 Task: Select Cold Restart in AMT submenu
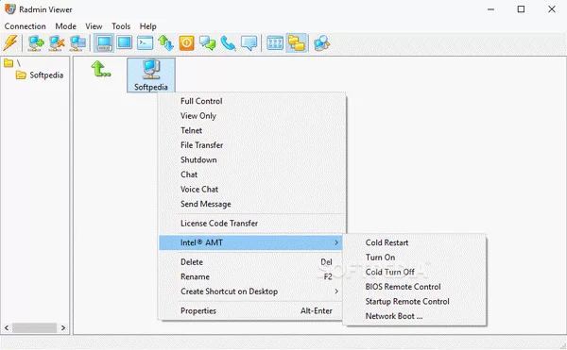click(415, 242)
